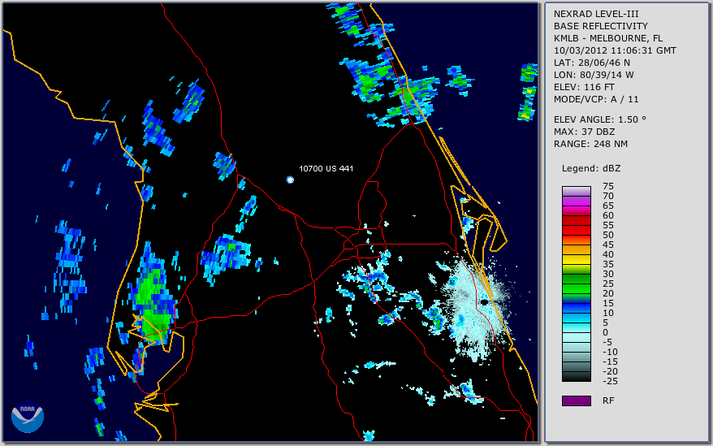The height and width of the screenshot is (446, 713).
Task: Click the NOAA logo
Action: point(28,417)
